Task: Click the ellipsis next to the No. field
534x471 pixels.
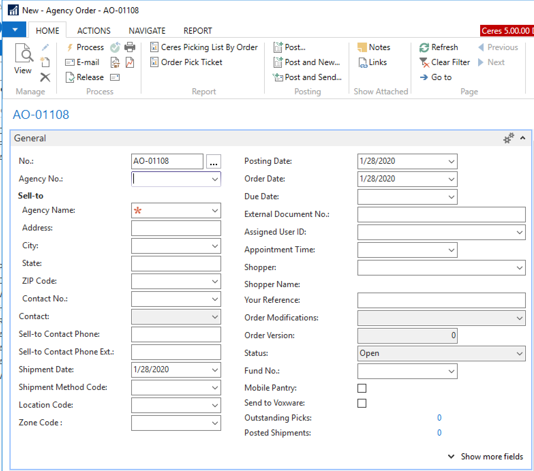Action: click(x=214, y=161)
